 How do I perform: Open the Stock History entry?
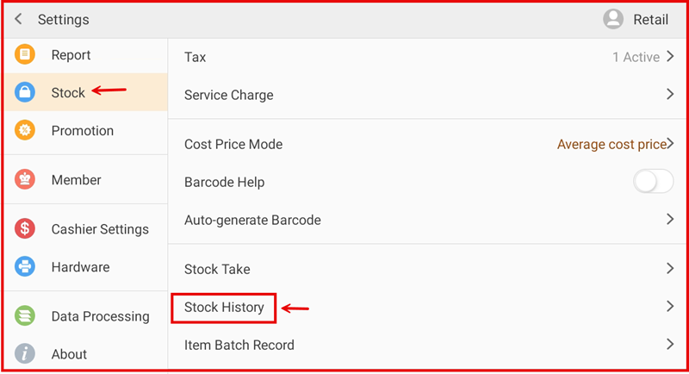point(224,307)
